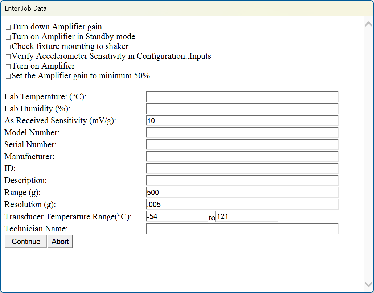Click into the Model Number field

[x=242, y=133]
